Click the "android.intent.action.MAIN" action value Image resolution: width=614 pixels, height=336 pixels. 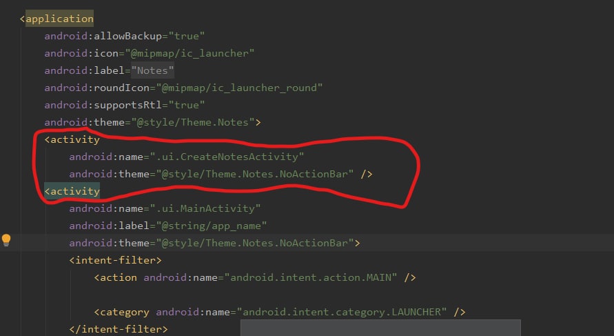coord(311,277)
